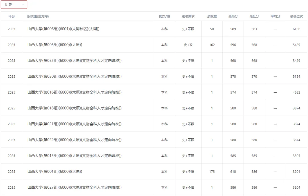The height and width of the screenshot is (196, 308).
Task: Click lowest score 586 in 第027组 row
Action: (254, 187)
